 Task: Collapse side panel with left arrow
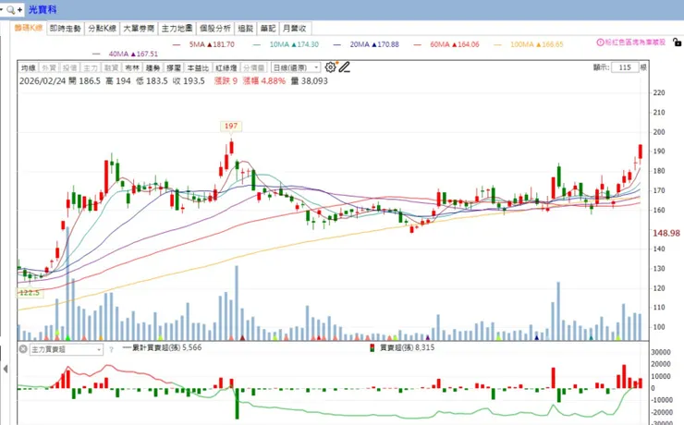click(x=6, y=369)
